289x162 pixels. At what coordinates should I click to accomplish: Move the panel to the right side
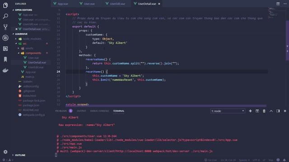pyautogui.click(x=278, y=111)
